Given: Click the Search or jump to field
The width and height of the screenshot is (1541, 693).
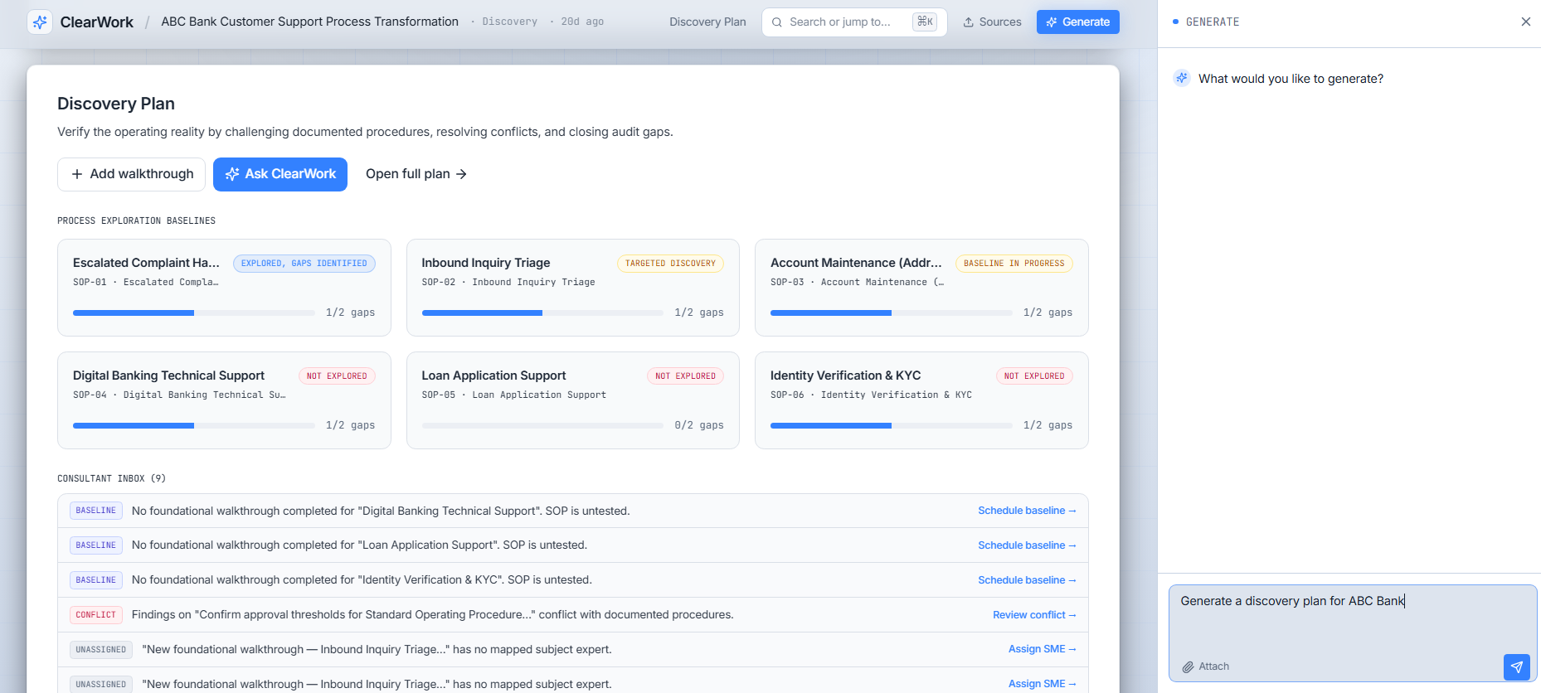Looking at the screenshot, I should (x=854, y=22).
